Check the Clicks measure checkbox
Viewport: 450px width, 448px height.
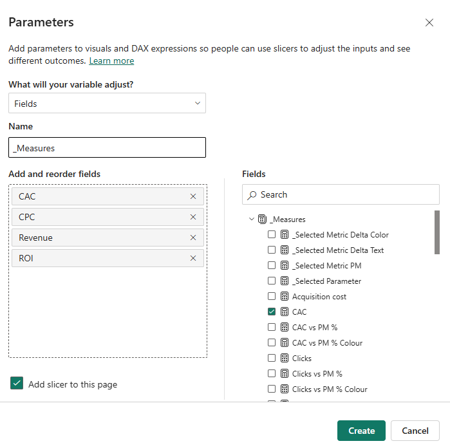[x=272, y=358]
